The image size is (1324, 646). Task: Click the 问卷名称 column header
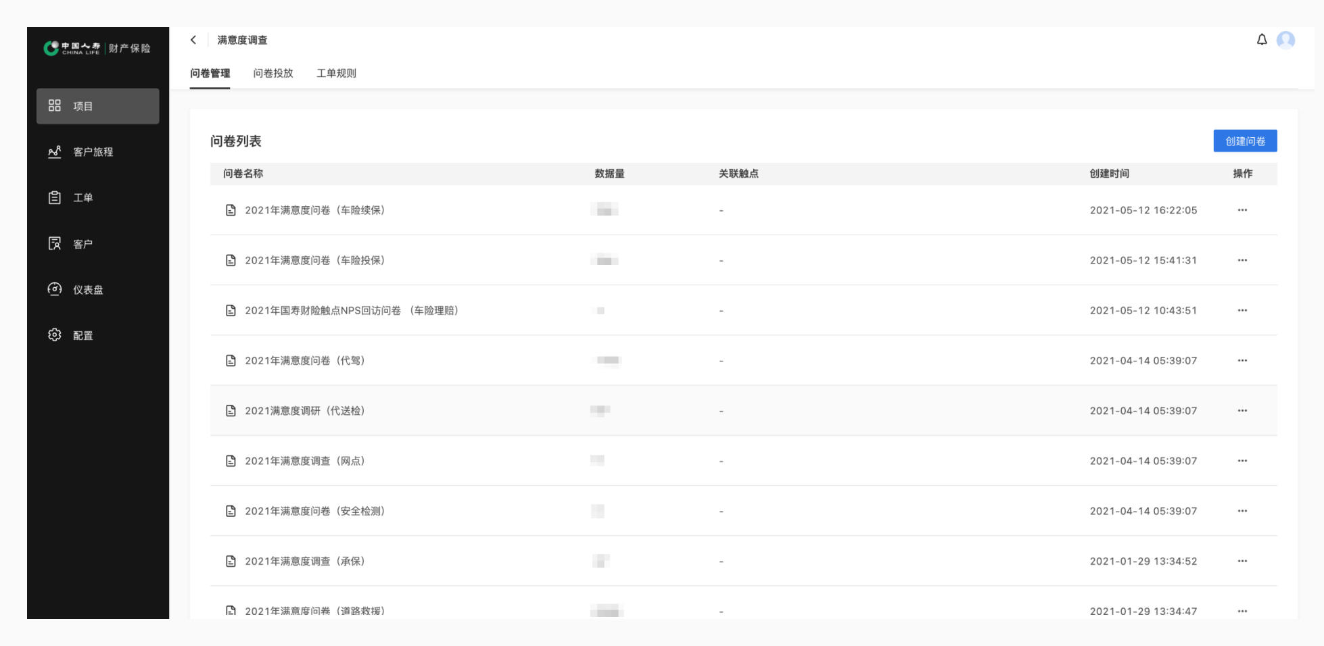243,174
